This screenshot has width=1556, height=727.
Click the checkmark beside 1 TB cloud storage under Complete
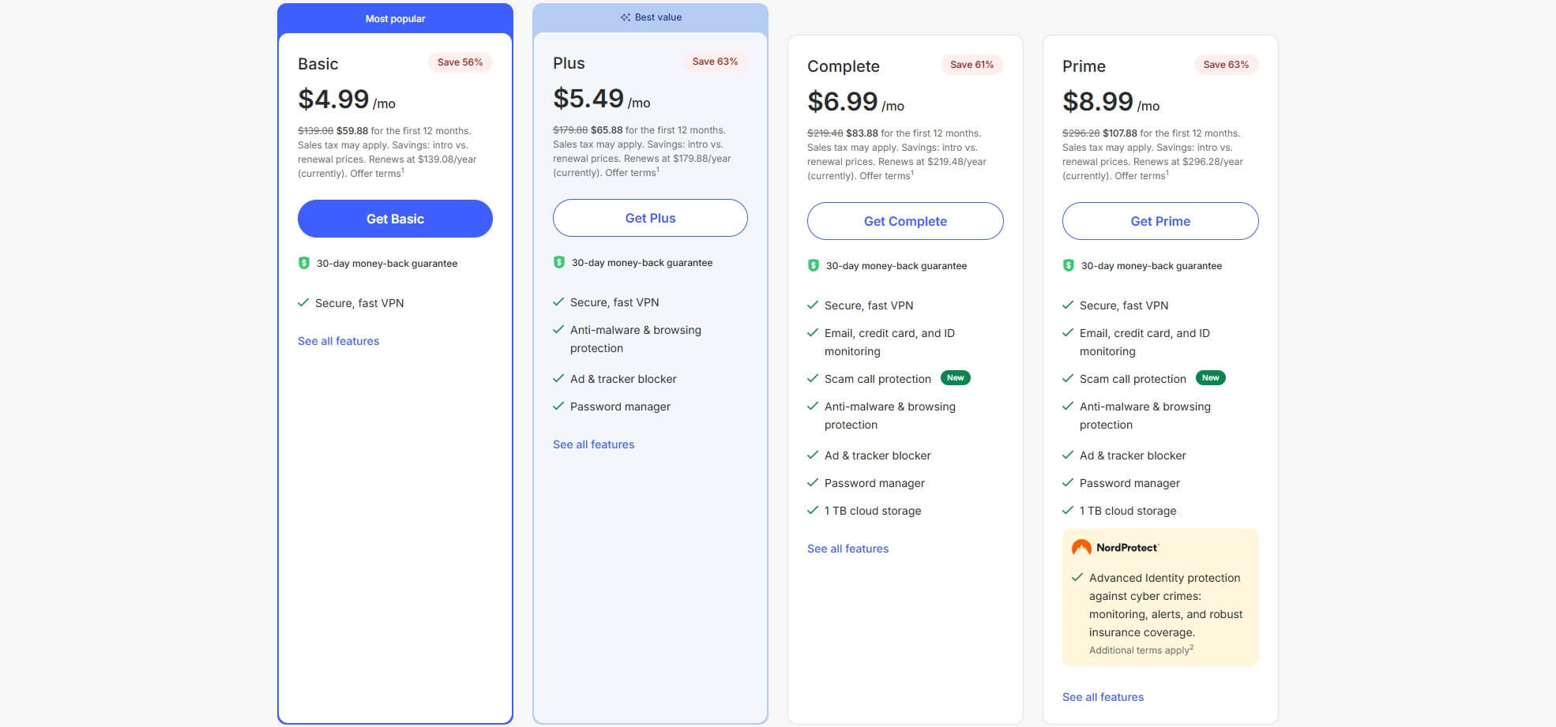coord(812,510)
